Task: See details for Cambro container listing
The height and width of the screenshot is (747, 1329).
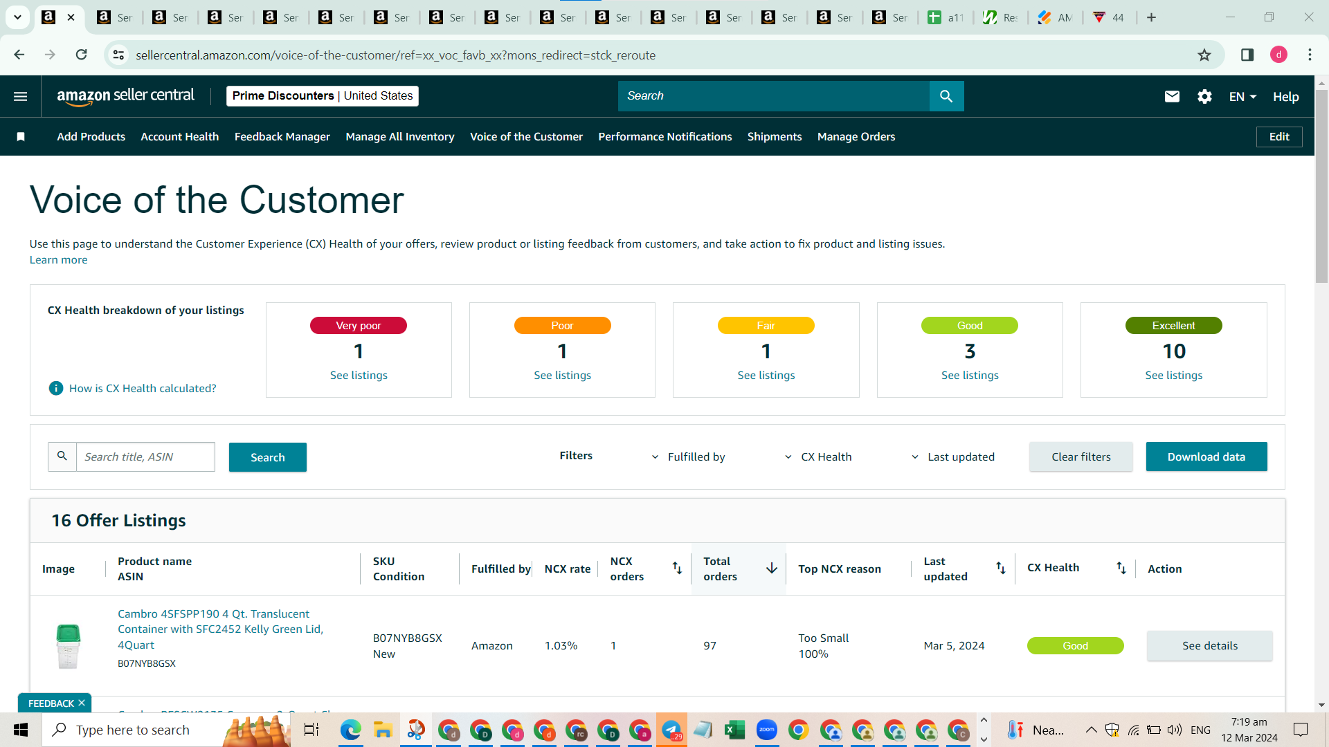Action: point(1210,646)
